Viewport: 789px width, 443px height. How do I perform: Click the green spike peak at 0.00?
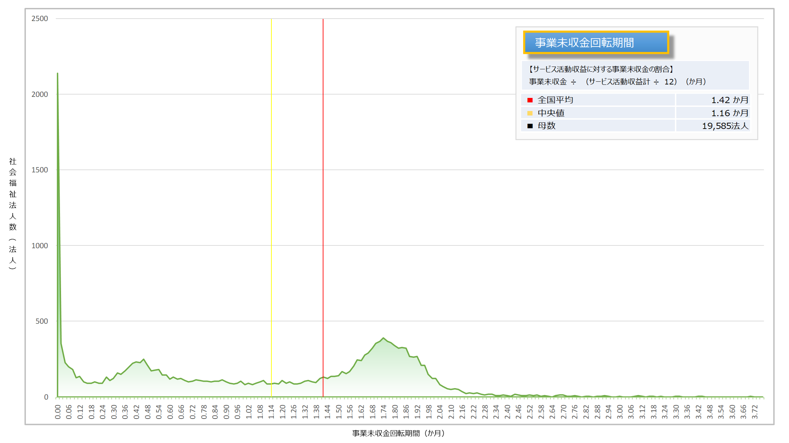(x=58, y=73)
